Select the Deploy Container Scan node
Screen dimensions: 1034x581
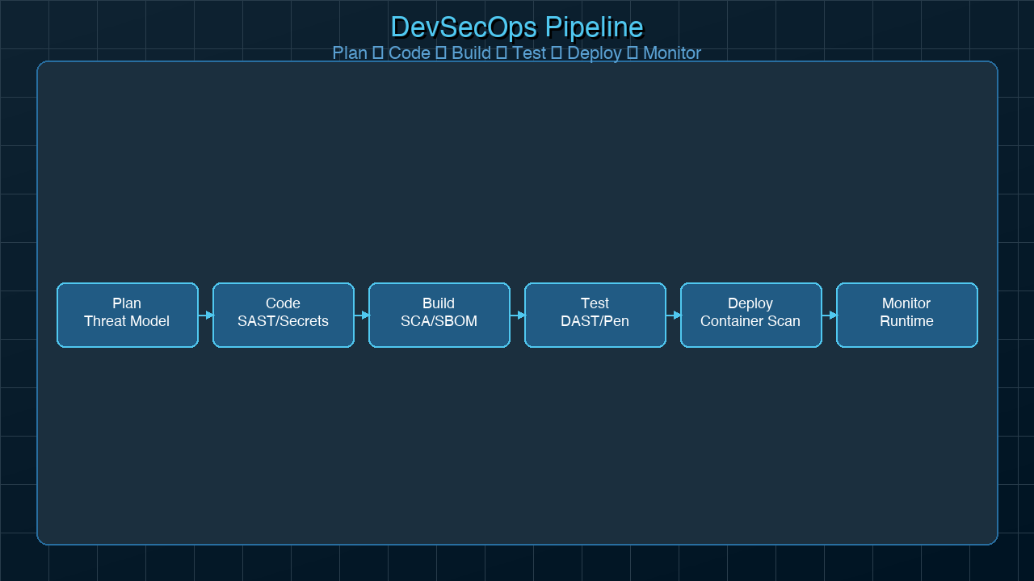[x=750, y=315]
